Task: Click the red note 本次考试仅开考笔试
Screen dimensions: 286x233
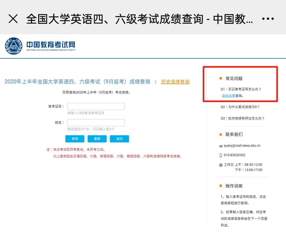Action: tap(76, 150)
